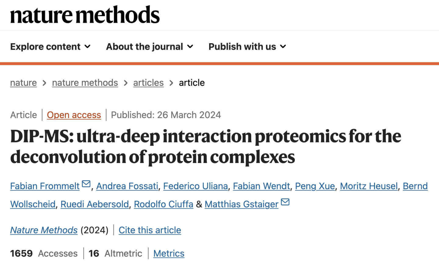Select Explore content in navigation
The height and width of the screenshot is (269, 439).
click(x=45, y=47)
